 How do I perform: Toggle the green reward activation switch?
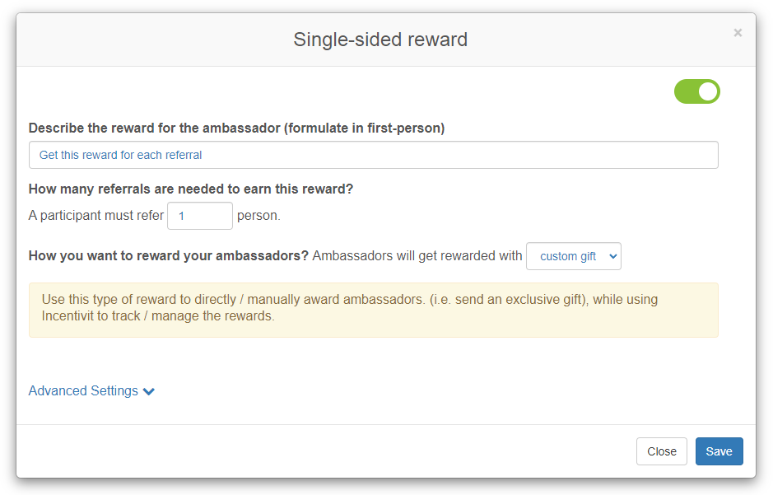(696, 91)
